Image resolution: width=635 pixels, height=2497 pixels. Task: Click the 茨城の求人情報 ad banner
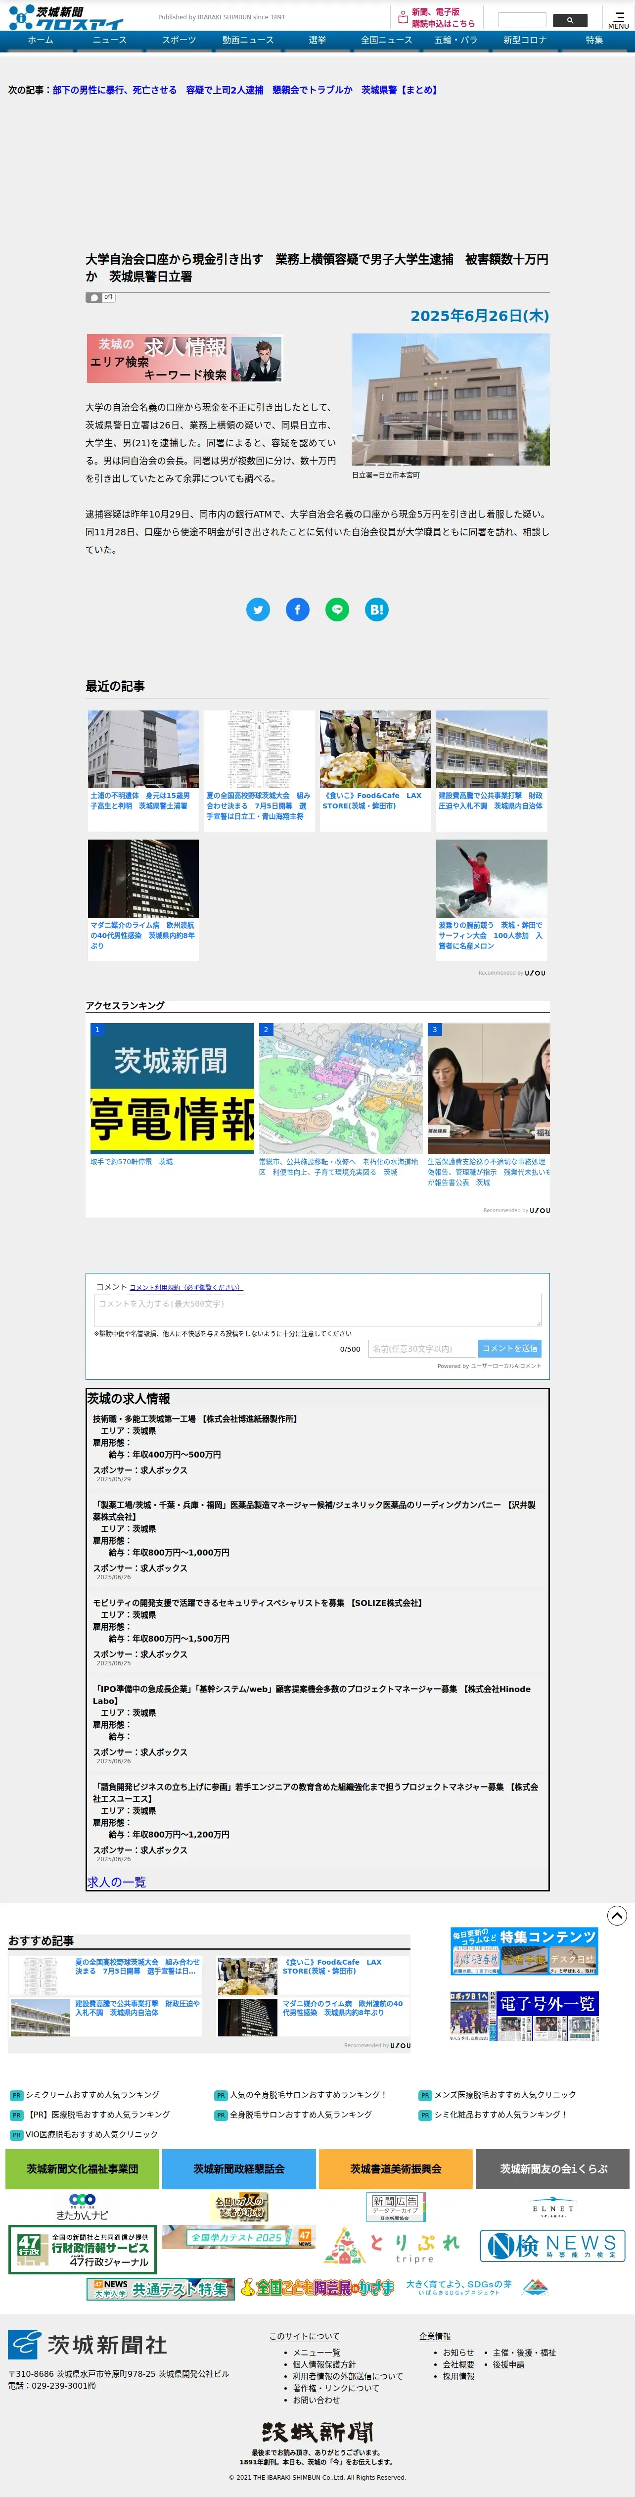tap(184, 359)
